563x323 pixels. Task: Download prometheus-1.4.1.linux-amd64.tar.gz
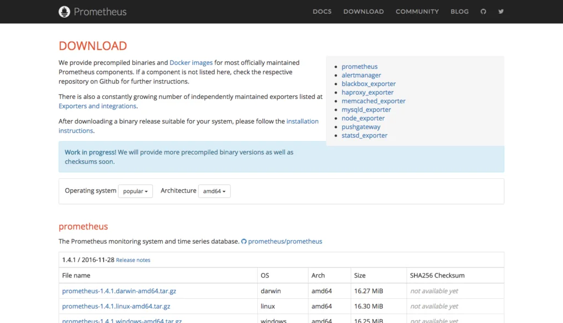pos(116,306)
